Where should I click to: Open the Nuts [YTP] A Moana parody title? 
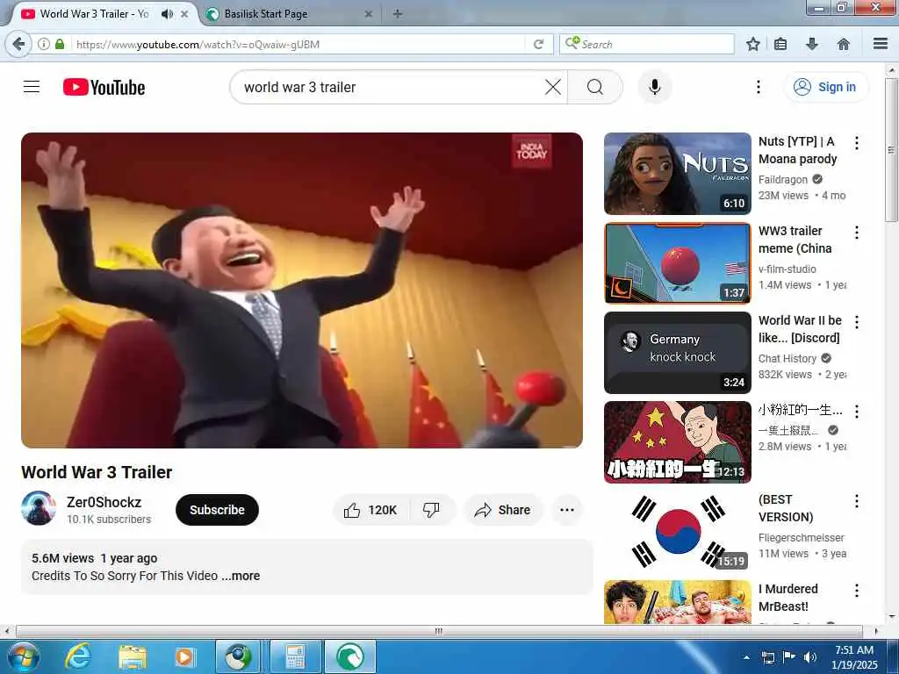click(797, 150)
